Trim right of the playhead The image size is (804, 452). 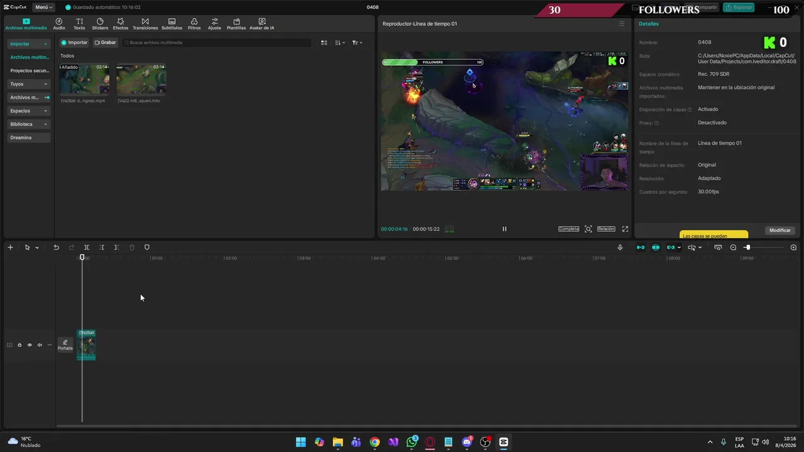click(x=117, y=247)
